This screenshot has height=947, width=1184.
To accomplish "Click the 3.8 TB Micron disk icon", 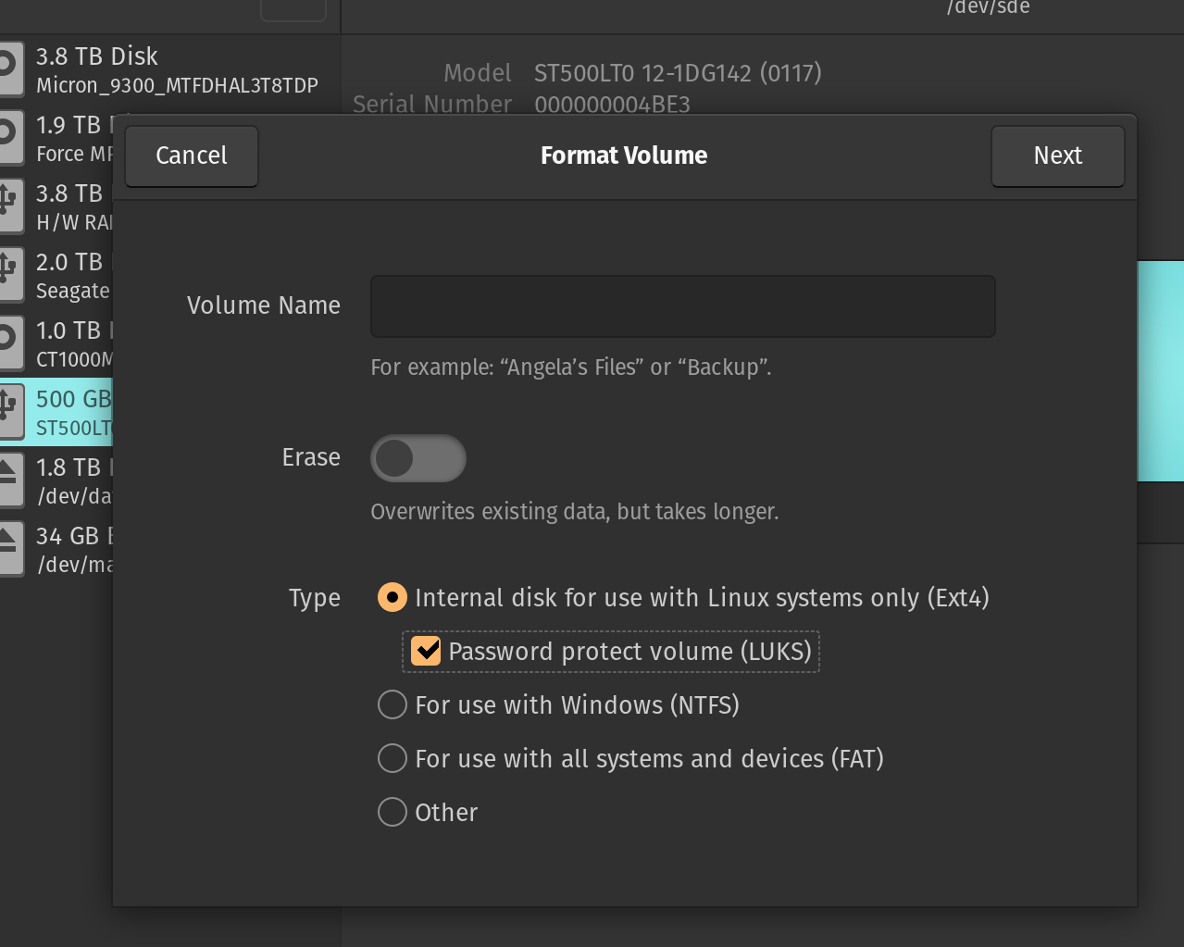I will [x=9, y=67].
